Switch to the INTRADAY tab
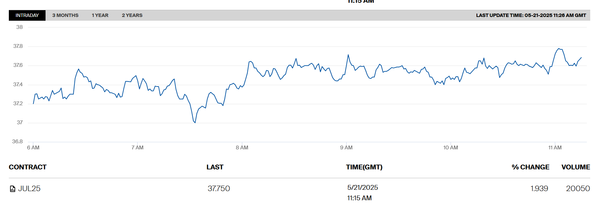Viewport: 596px width, 204px height. click(x=27, y=15)
